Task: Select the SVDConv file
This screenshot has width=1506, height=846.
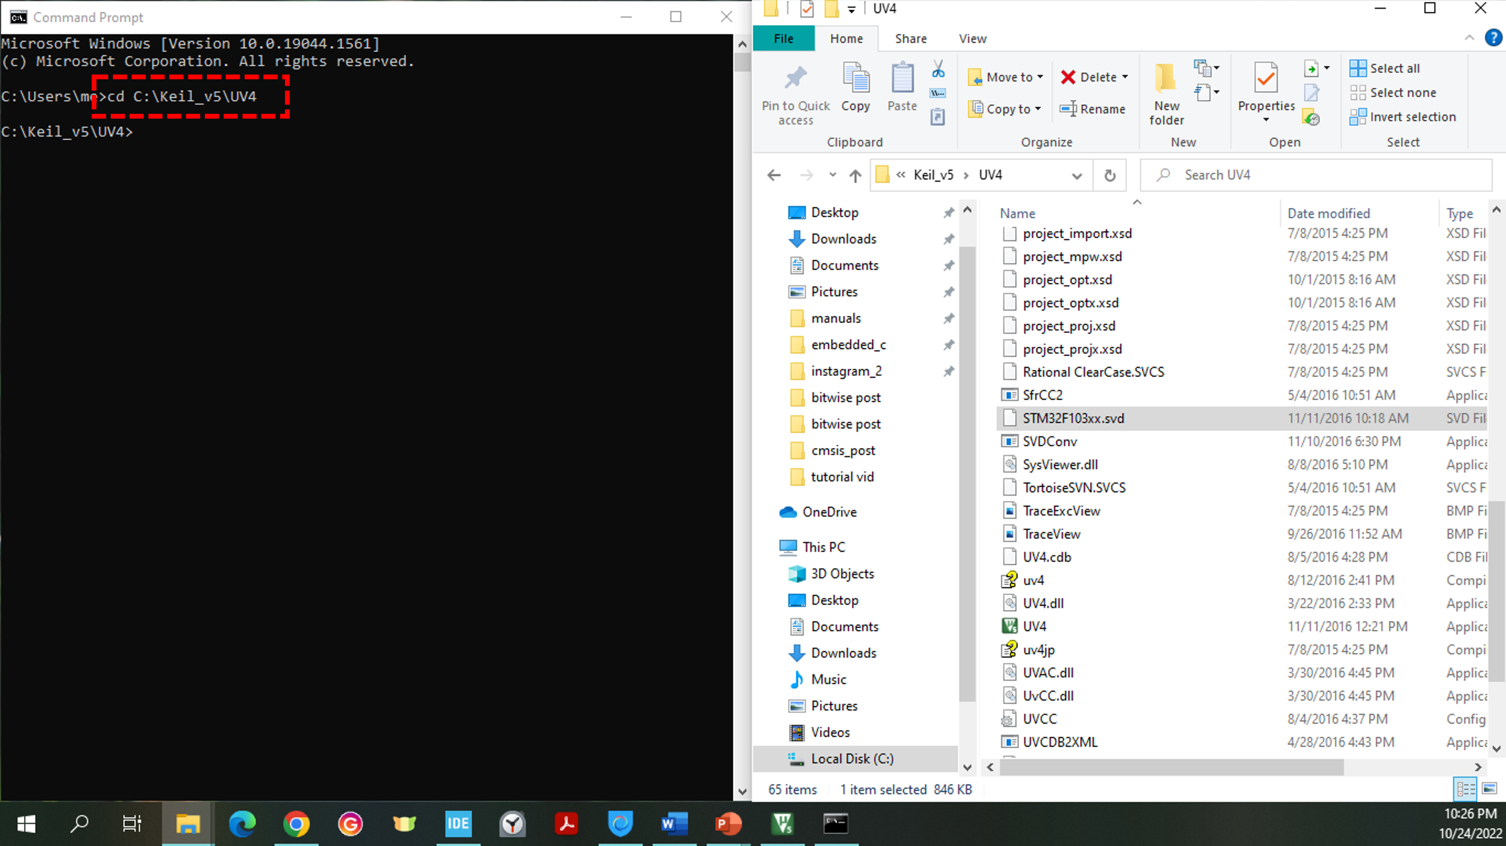Action: pos(1049,442)
